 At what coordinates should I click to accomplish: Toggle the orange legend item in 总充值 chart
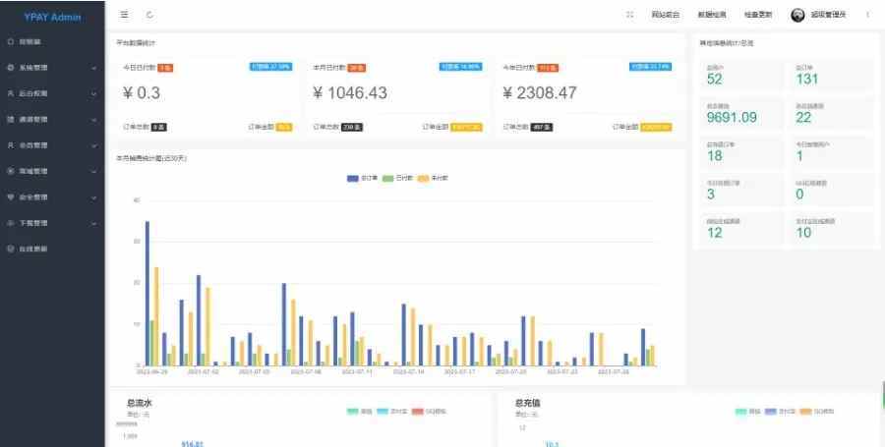coord(817,412)
